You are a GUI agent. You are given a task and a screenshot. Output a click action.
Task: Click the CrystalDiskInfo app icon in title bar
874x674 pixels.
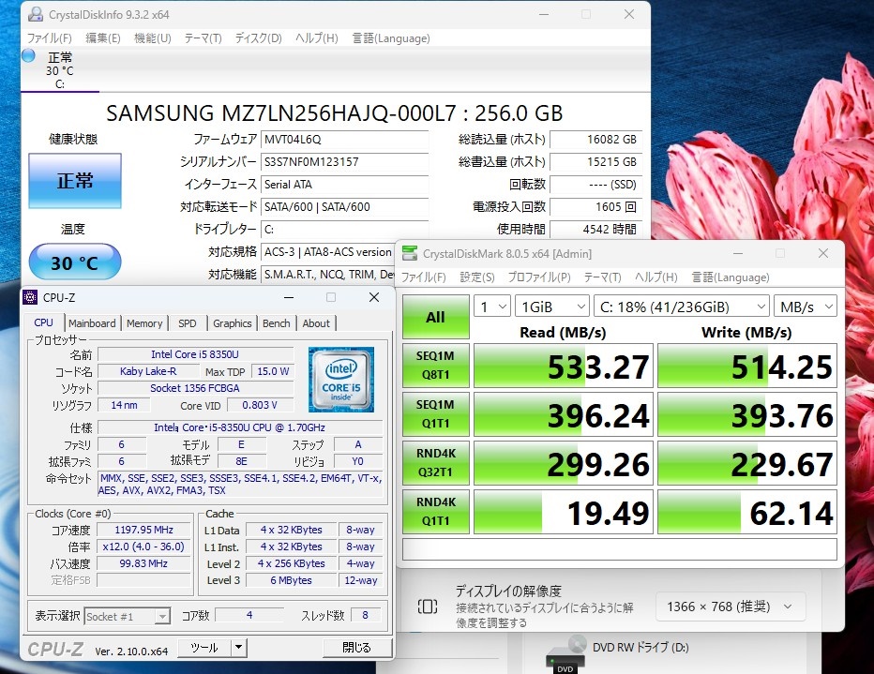pos(36,14)
